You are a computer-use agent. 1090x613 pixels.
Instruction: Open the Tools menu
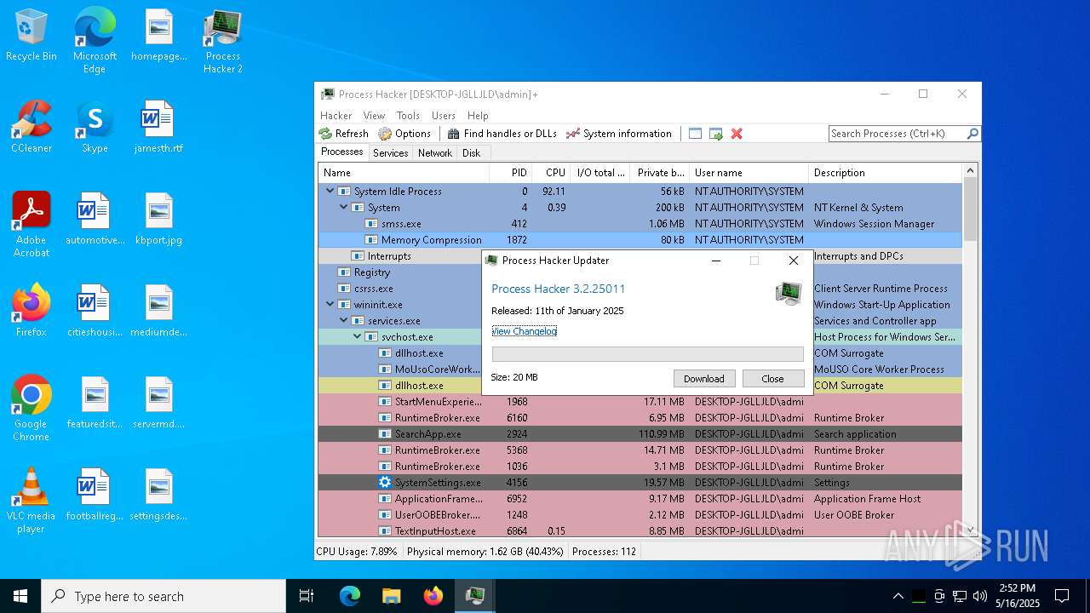[408, 116]
